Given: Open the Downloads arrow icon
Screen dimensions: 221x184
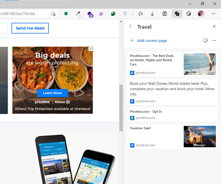Looking at the screenshot, I should tap(152, 14).
